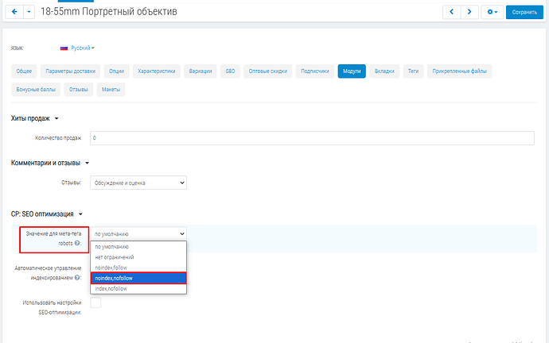Open the Русский language selector
This screenshot has height=343, width=549.
coord(83,48)
